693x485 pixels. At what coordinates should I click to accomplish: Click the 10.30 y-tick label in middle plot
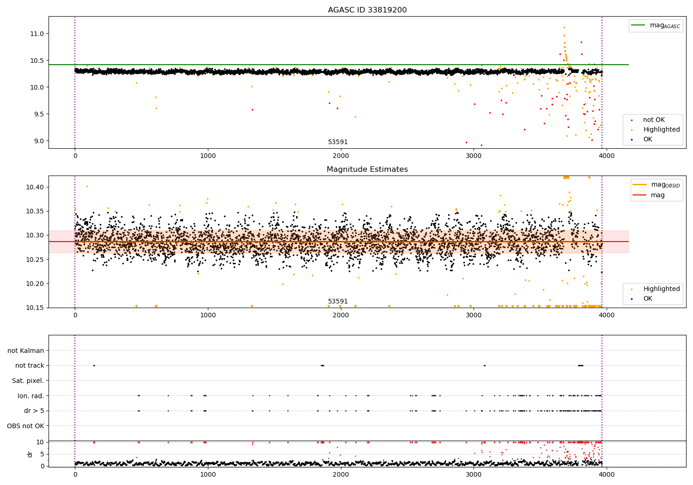[x=36, y=235]
